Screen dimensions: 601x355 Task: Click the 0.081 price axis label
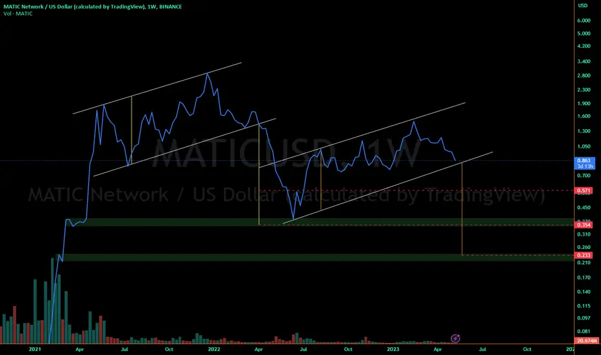(x=584, y=331)
